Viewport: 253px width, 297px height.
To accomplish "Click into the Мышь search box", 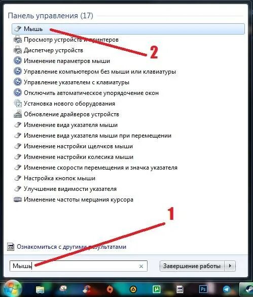I will (x=79, y=266).
